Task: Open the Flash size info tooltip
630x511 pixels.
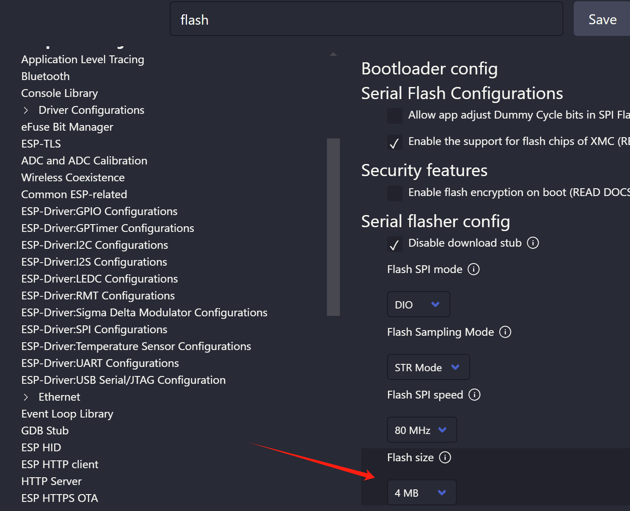Action: click(x=445, y=457)
